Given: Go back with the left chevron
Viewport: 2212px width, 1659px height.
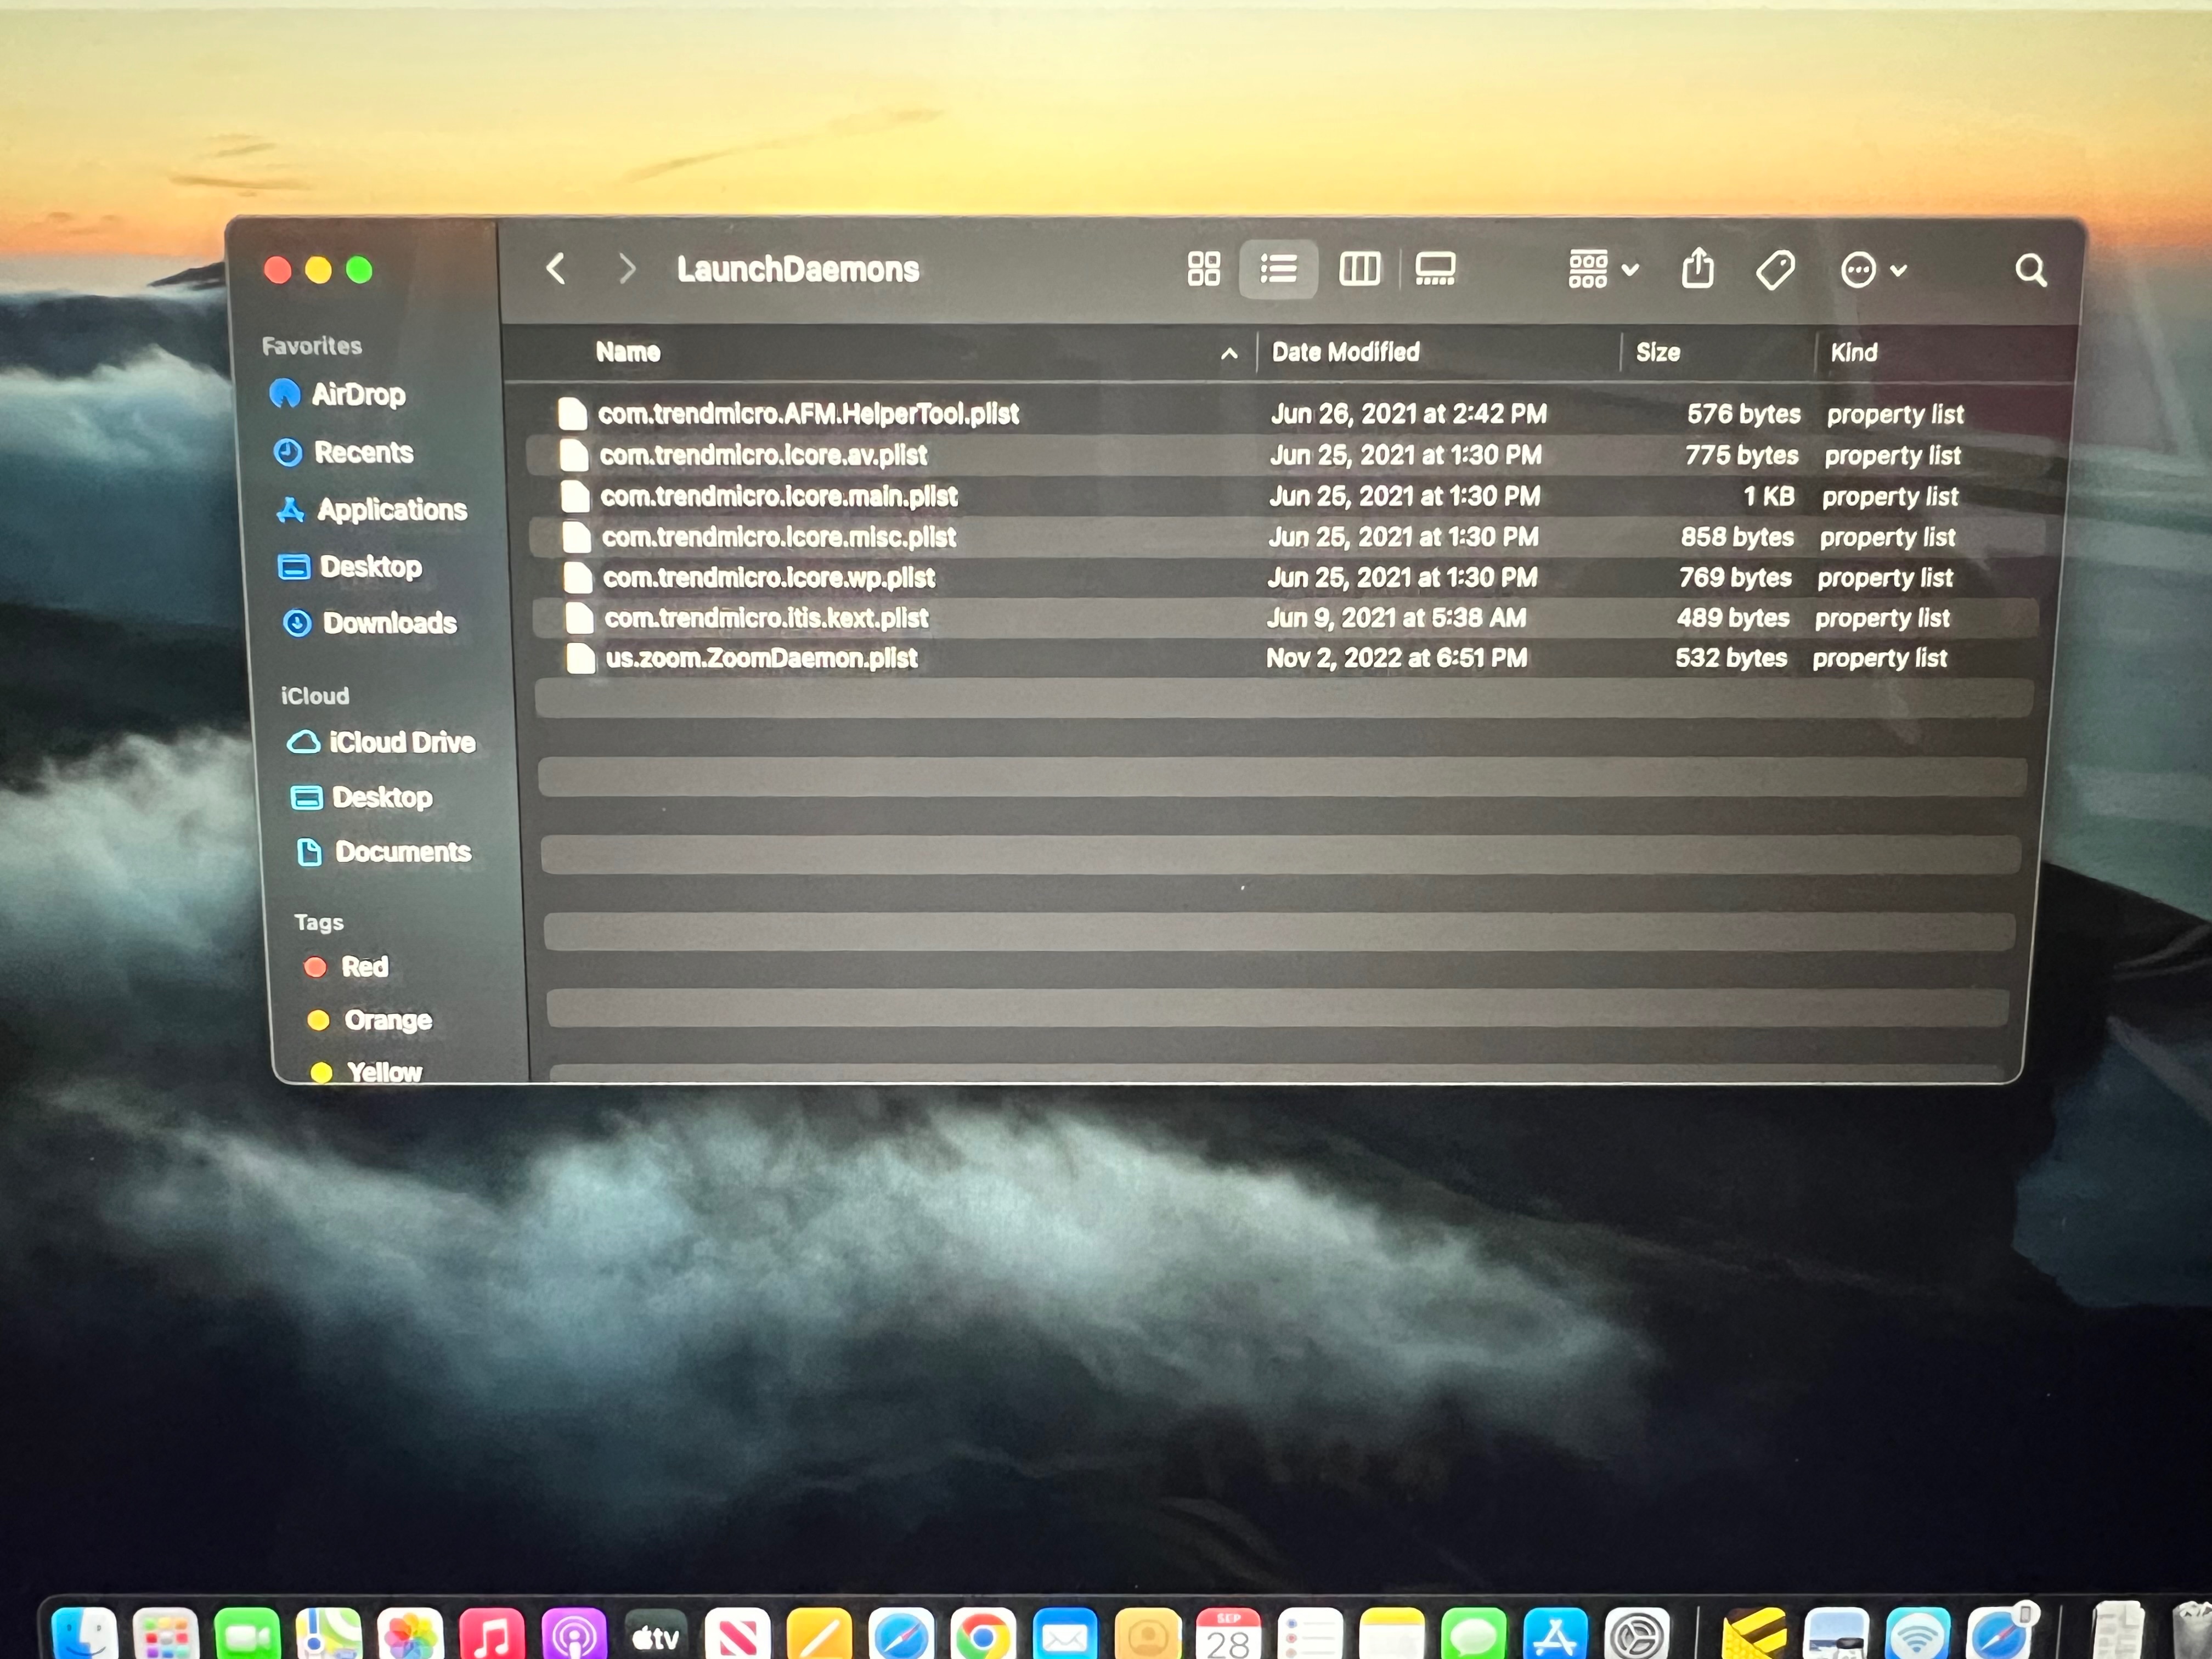Looking at the screenshot, I should 557,268.
